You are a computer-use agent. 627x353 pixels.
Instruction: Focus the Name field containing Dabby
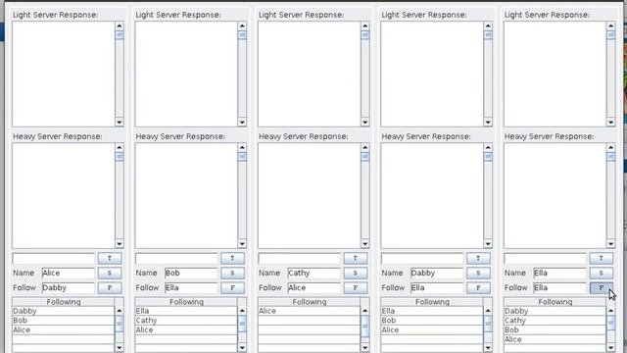436,273
